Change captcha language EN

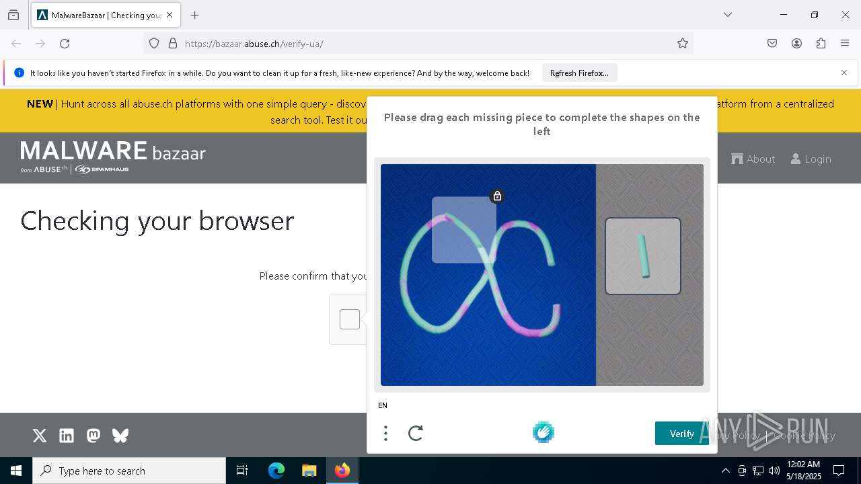[x=383, y=405]
